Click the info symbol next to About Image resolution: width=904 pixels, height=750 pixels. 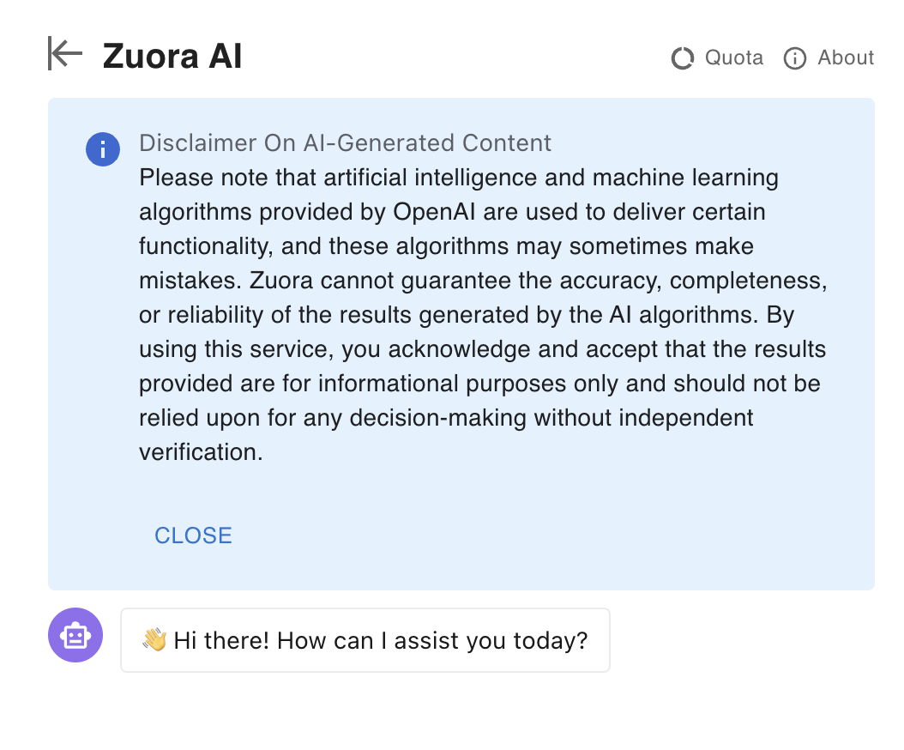tap(794, 58)
